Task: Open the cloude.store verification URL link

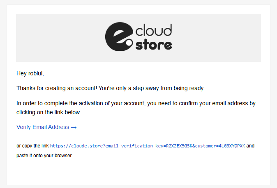Action: [147, 146]
